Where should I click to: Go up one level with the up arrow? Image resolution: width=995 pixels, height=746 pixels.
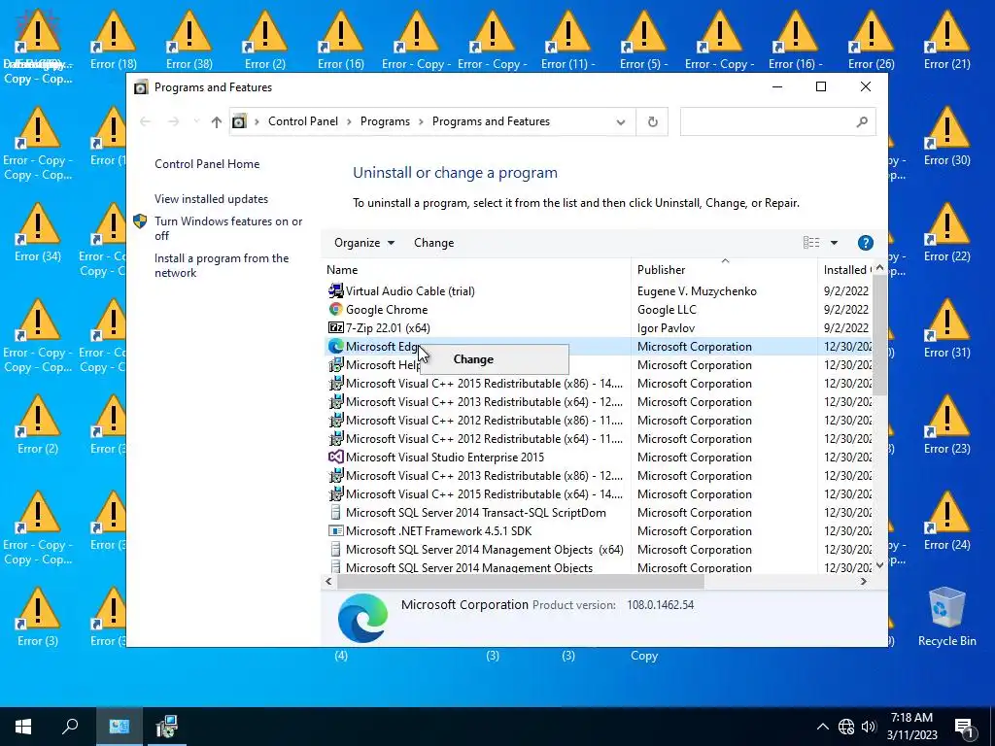(217, 121)
